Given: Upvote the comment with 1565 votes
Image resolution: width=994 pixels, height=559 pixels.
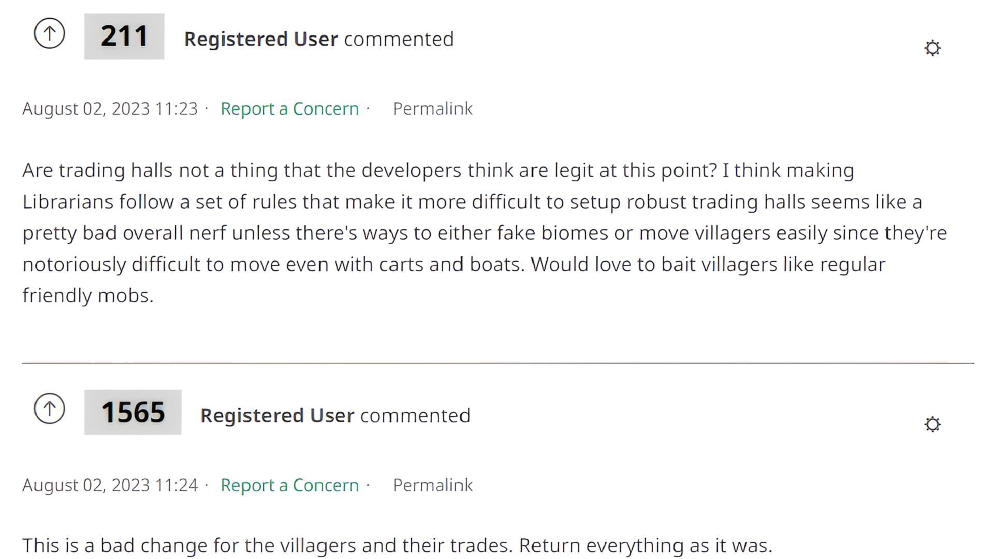Looking at the screenshot, I should (x=49, y=409).
